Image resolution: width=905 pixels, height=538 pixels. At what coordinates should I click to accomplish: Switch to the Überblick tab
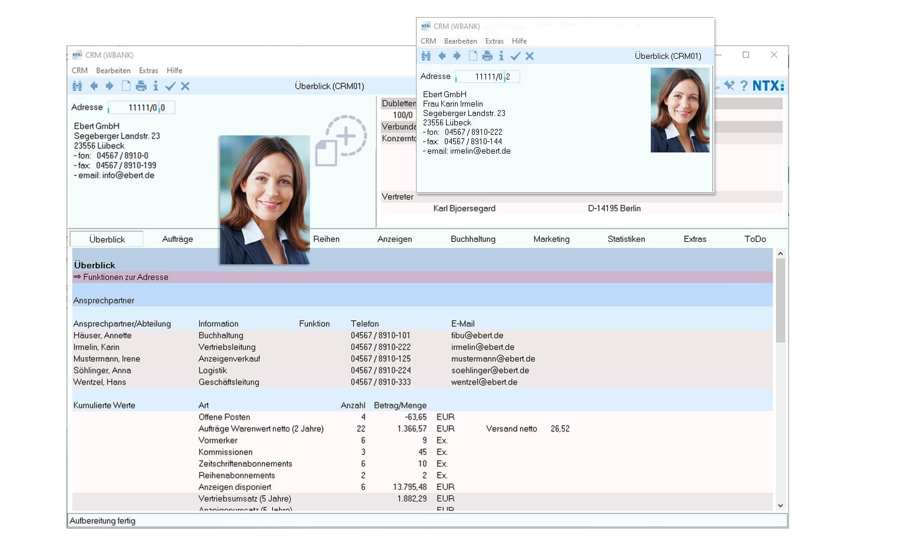[x=107, y=239]
